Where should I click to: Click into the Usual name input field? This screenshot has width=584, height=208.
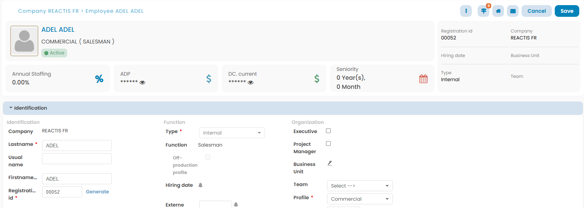click(77, 159)
